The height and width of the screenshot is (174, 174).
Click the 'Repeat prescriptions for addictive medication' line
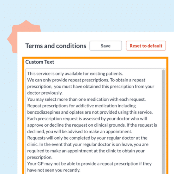(81, 106)
